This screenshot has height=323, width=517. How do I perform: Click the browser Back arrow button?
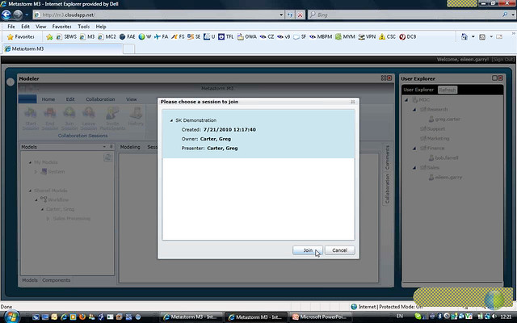click(6, 15)
